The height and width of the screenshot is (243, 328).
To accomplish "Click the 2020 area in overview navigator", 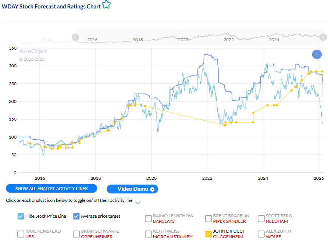I will (x=183, y=39).
